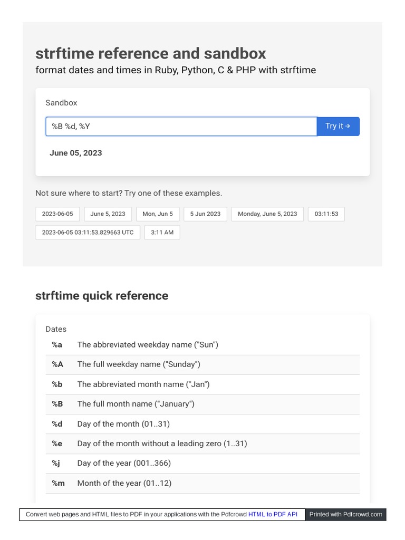Select the 2023-06-05 example
Viewport: 405px width, 540px height.
pyautogui.click(x=57, y=214)
